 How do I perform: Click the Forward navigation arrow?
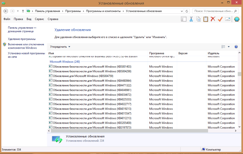click(12, 11)
